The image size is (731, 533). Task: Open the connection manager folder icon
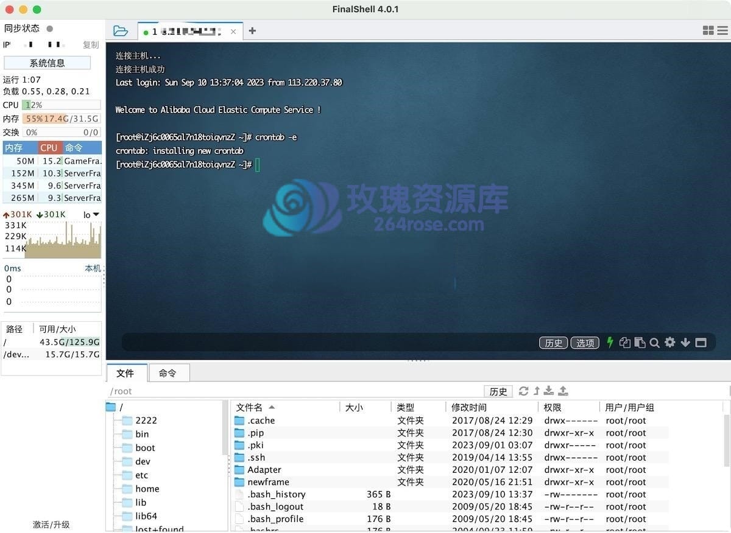pyautogui.click(x=121, y=31)
